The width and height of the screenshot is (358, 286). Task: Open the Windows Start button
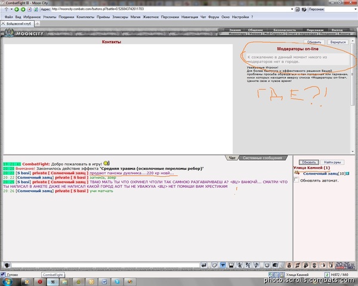coord(7,282)
